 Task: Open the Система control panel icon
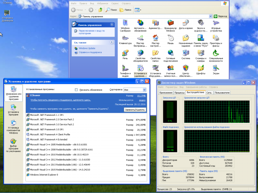[x=186, y=55]
